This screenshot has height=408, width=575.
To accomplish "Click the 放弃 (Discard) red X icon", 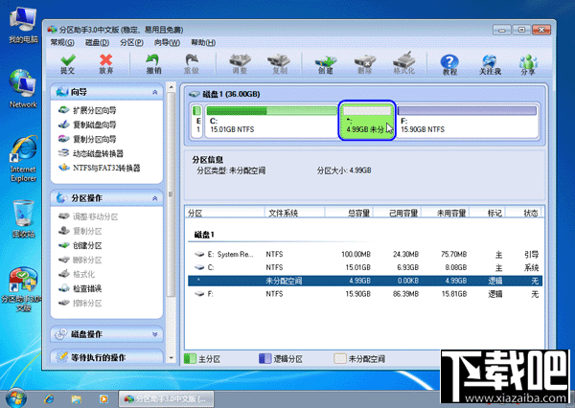I will point(106,63).
